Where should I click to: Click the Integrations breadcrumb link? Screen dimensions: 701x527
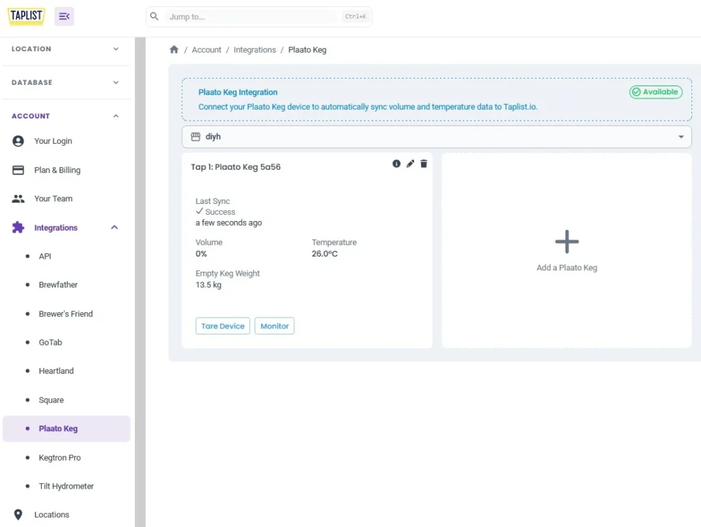(x=255, y=50)
